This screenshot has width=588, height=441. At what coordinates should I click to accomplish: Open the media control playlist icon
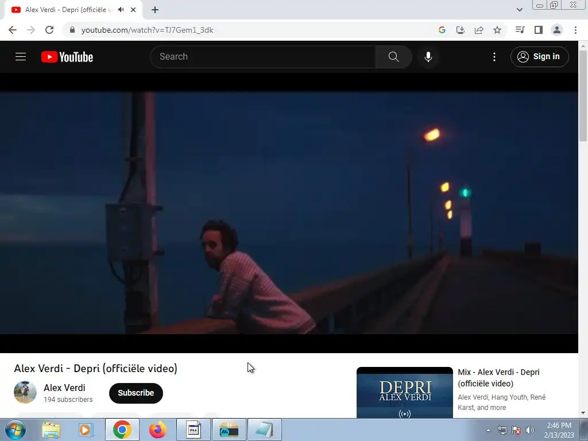point(520,30)
